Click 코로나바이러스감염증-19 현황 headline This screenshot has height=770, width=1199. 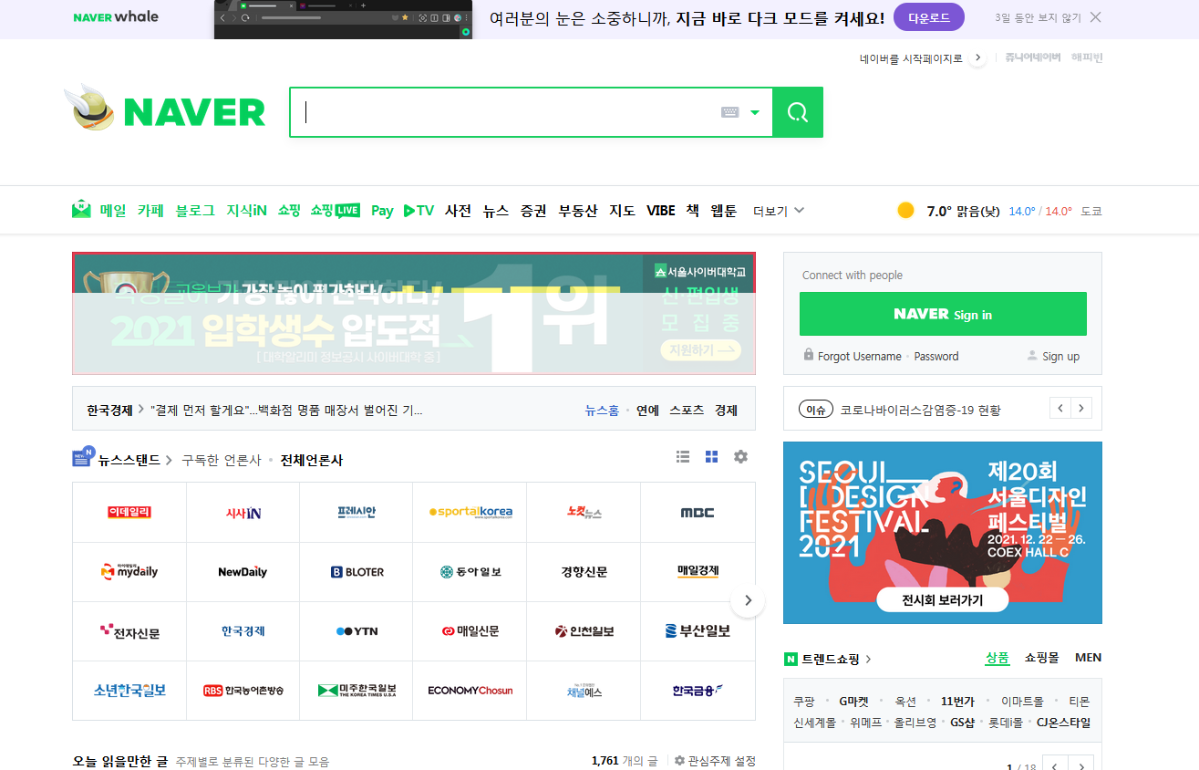point(920,411)
